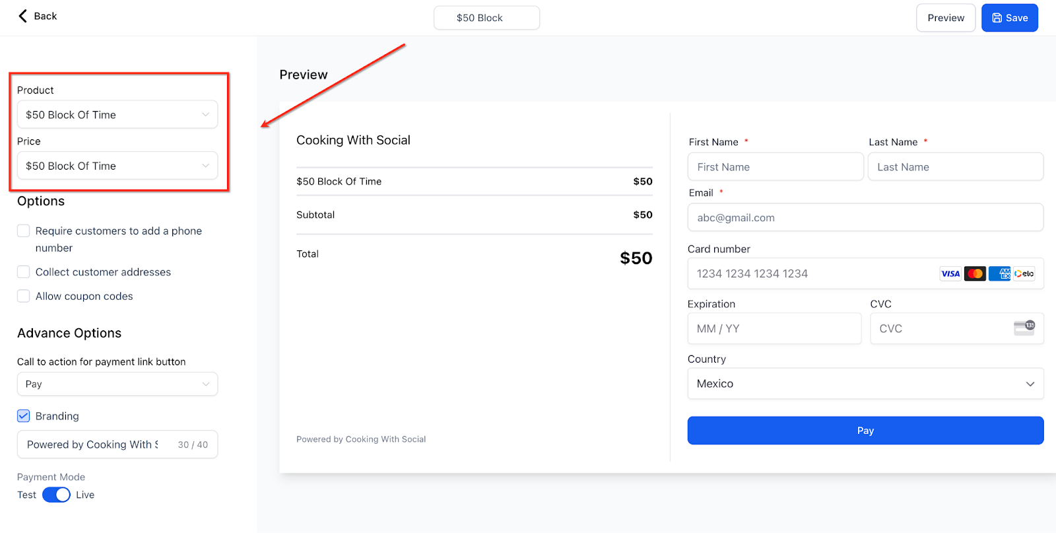
Task: Open the Product dropdown
Action: click(x=117, y=114)
